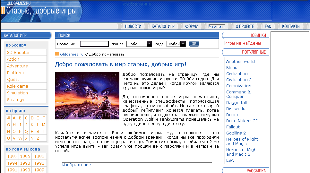Image resolution: width=310 pixels, height=173 pixels.
Task: Open the Daggerfall game page
Action: [x=237, y=103]
